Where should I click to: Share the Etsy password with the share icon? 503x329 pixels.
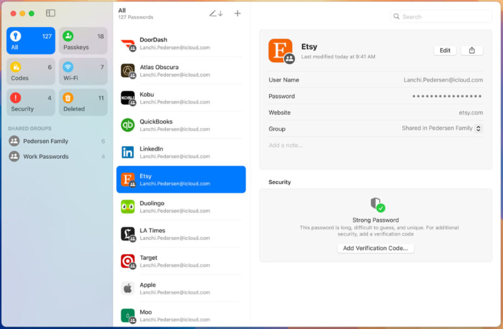coord(472,50)
